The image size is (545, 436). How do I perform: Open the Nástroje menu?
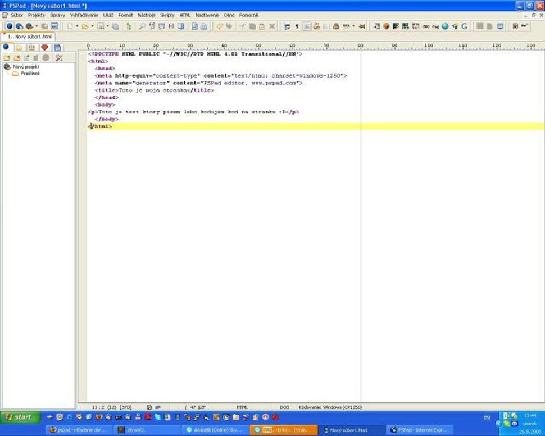(x=146, y=15)
